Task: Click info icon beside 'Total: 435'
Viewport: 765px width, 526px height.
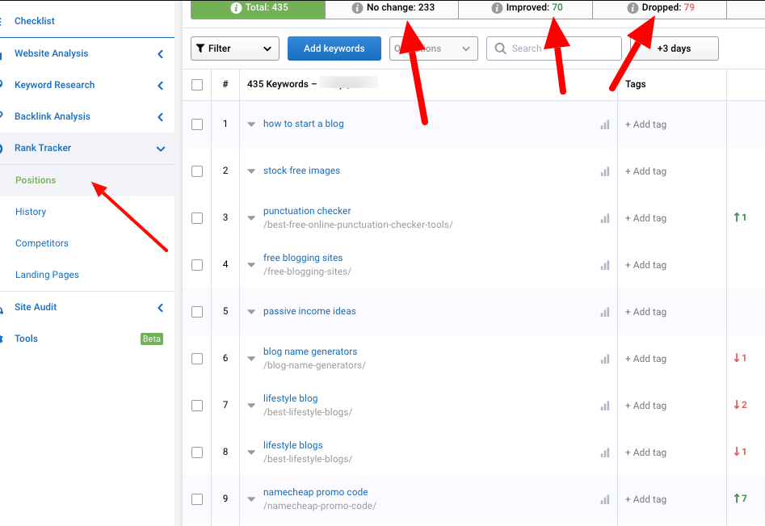Action: tap(236, 8)
